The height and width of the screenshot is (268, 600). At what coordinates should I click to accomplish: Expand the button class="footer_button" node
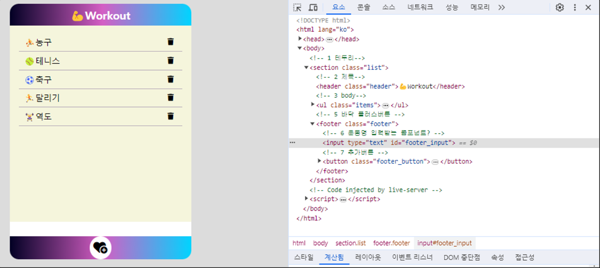pos(320,161)
